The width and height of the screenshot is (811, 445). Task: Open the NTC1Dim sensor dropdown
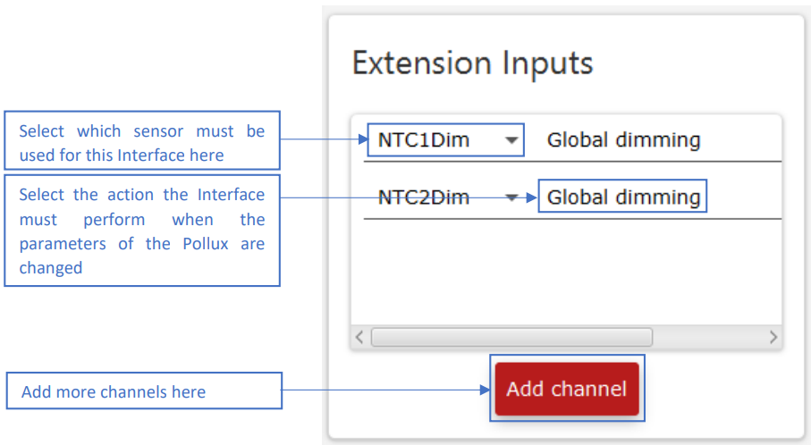click(446, 140)
